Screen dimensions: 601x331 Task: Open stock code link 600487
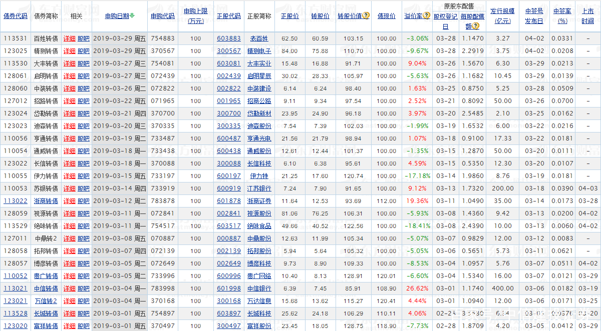coord(229,138)
